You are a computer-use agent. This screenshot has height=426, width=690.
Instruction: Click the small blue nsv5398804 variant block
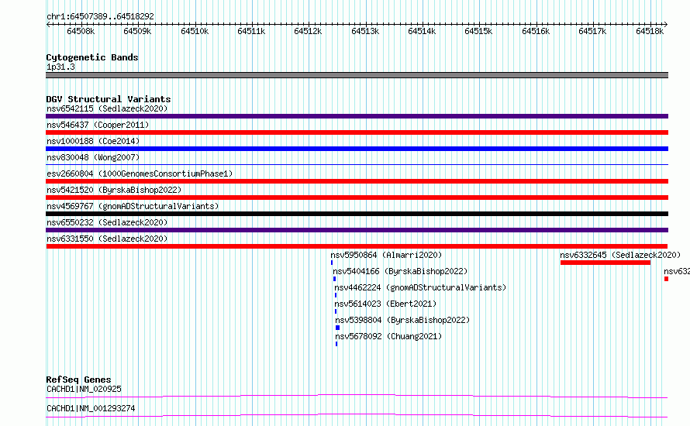click(337, 328)
